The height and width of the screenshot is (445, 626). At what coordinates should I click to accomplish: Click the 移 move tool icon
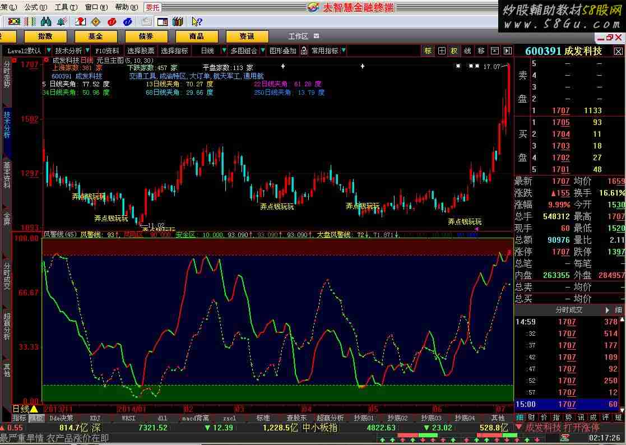tap(481, 50)
